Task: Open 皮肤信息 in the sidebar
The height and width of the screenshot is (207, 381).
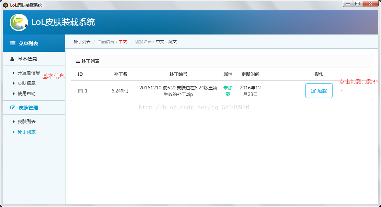Action: 26,83
